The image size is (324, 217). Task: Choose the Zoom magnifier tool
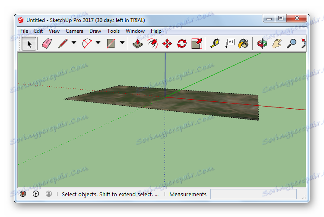click(x=292, y=44)
